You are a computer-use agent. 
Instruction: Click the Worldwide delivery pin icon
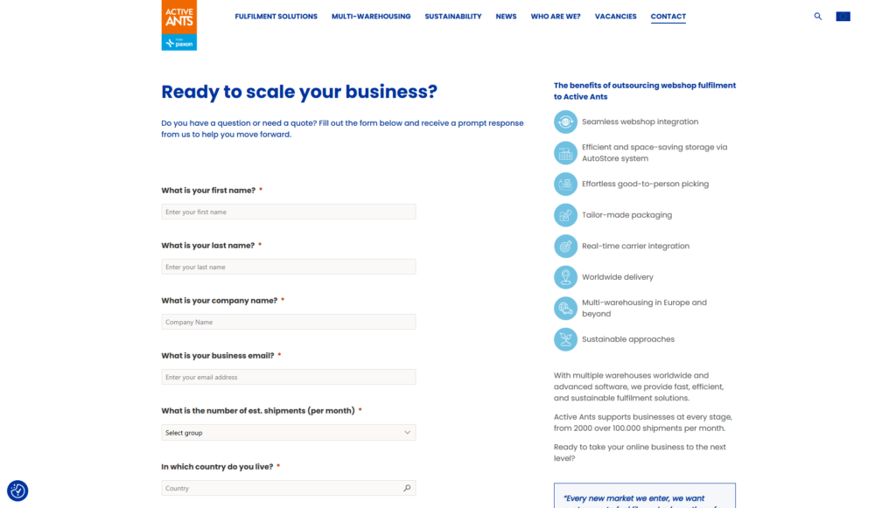tap(565, 277)
